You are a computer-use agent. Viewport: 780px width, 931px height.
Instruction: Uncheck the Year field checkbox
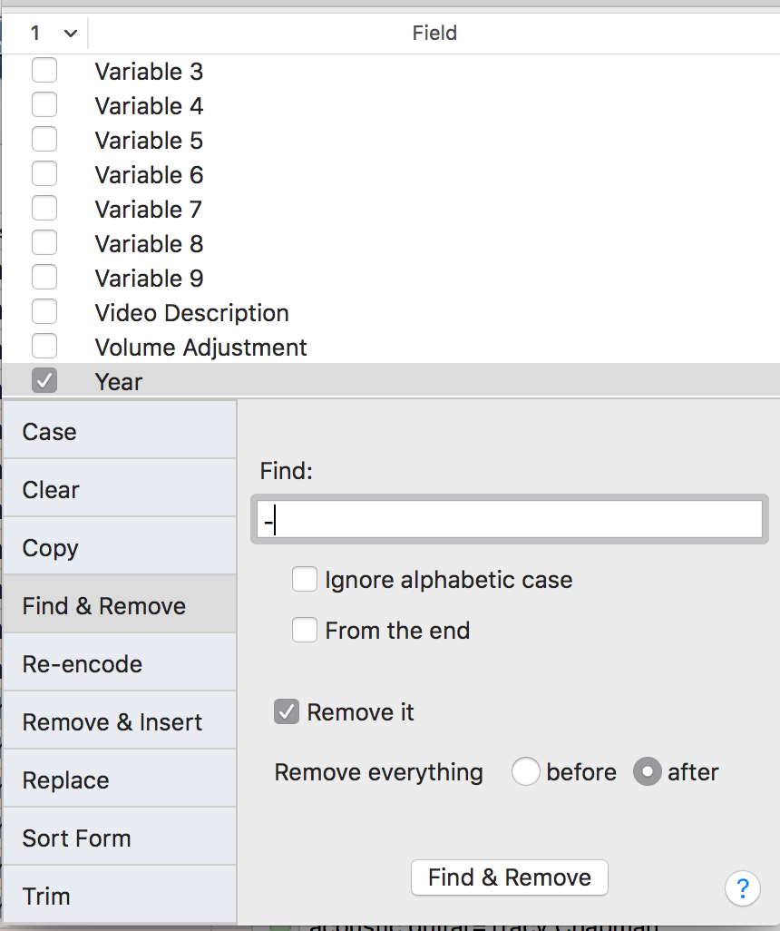44,381
